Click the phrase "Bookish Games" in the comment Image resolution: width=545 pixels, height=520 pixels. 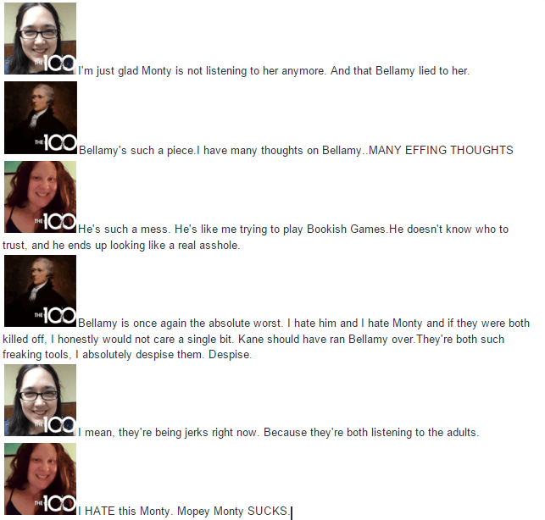tap(346, 230)
